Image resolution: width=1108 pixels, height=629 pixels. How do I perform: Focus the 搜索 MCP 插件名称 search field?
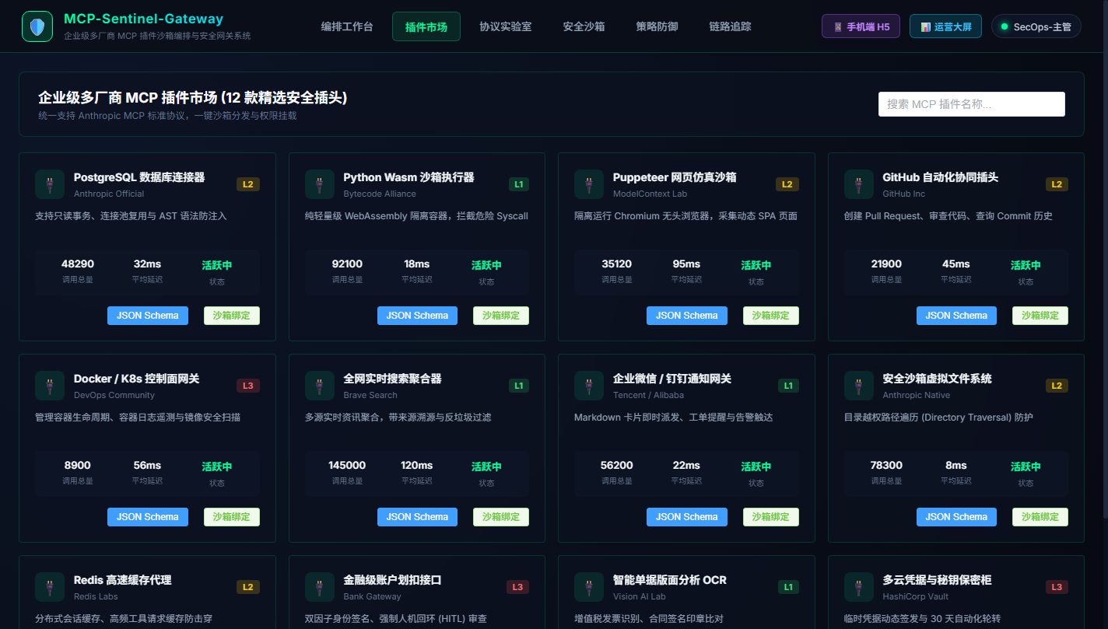point(972,104)
